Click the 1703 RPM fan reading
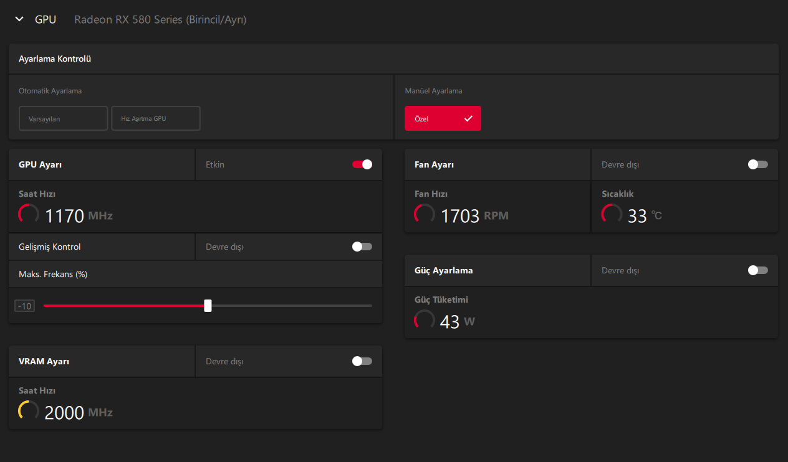 click(474, 216)
